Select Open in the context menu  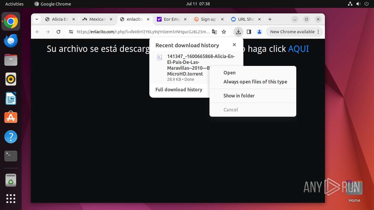pos(253,73)
